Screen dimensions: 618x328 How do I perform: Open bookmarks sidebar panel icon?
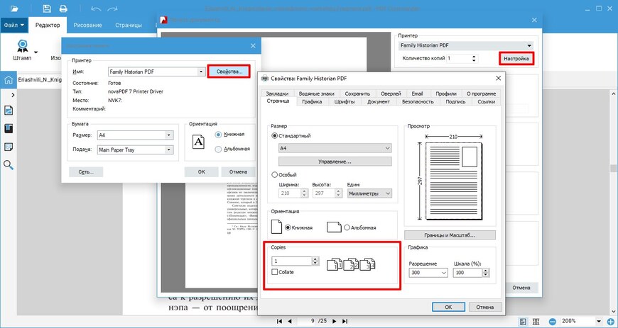click(x=9, y=129)
